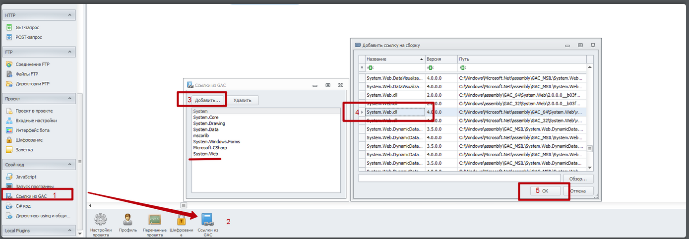Image resolution: width=689 pixels, height=239 pixels.
Task: Click the Шифрование padlock in bottom toolbar
Action: [181, 220]
